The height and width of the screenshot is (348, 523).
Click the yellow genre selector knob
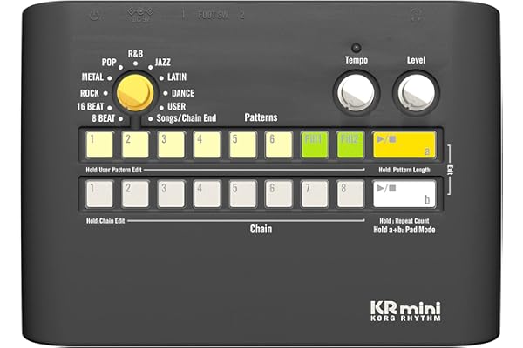point(135,92)
